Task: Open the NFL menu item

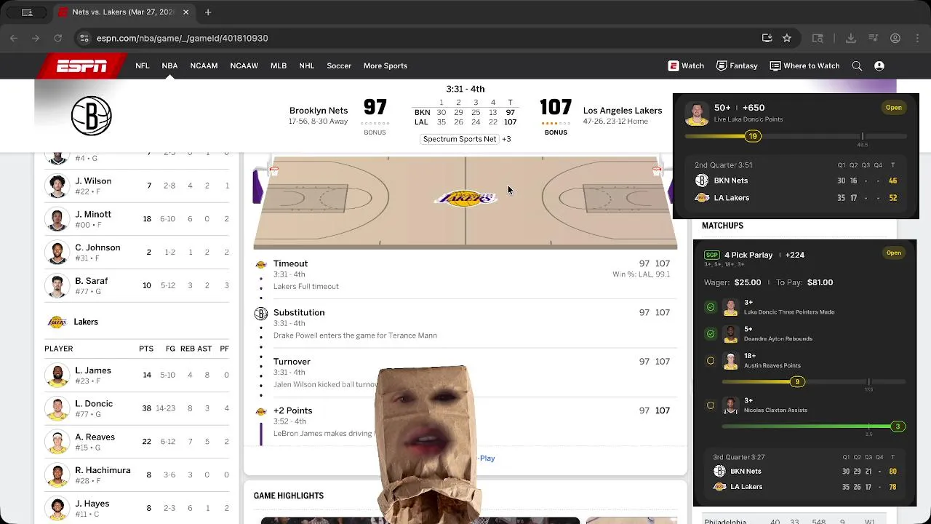Action: tap(142, 65)
